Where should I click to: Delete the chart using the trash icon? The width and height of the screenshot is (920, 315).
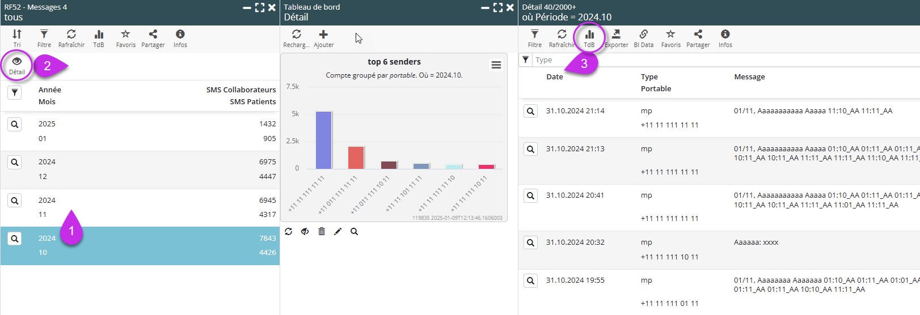(x=322, y=231)
